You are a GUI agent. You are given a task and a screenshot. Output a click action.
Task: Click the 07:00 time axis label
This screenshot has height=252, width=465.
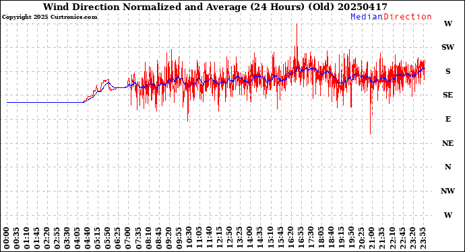128,238
